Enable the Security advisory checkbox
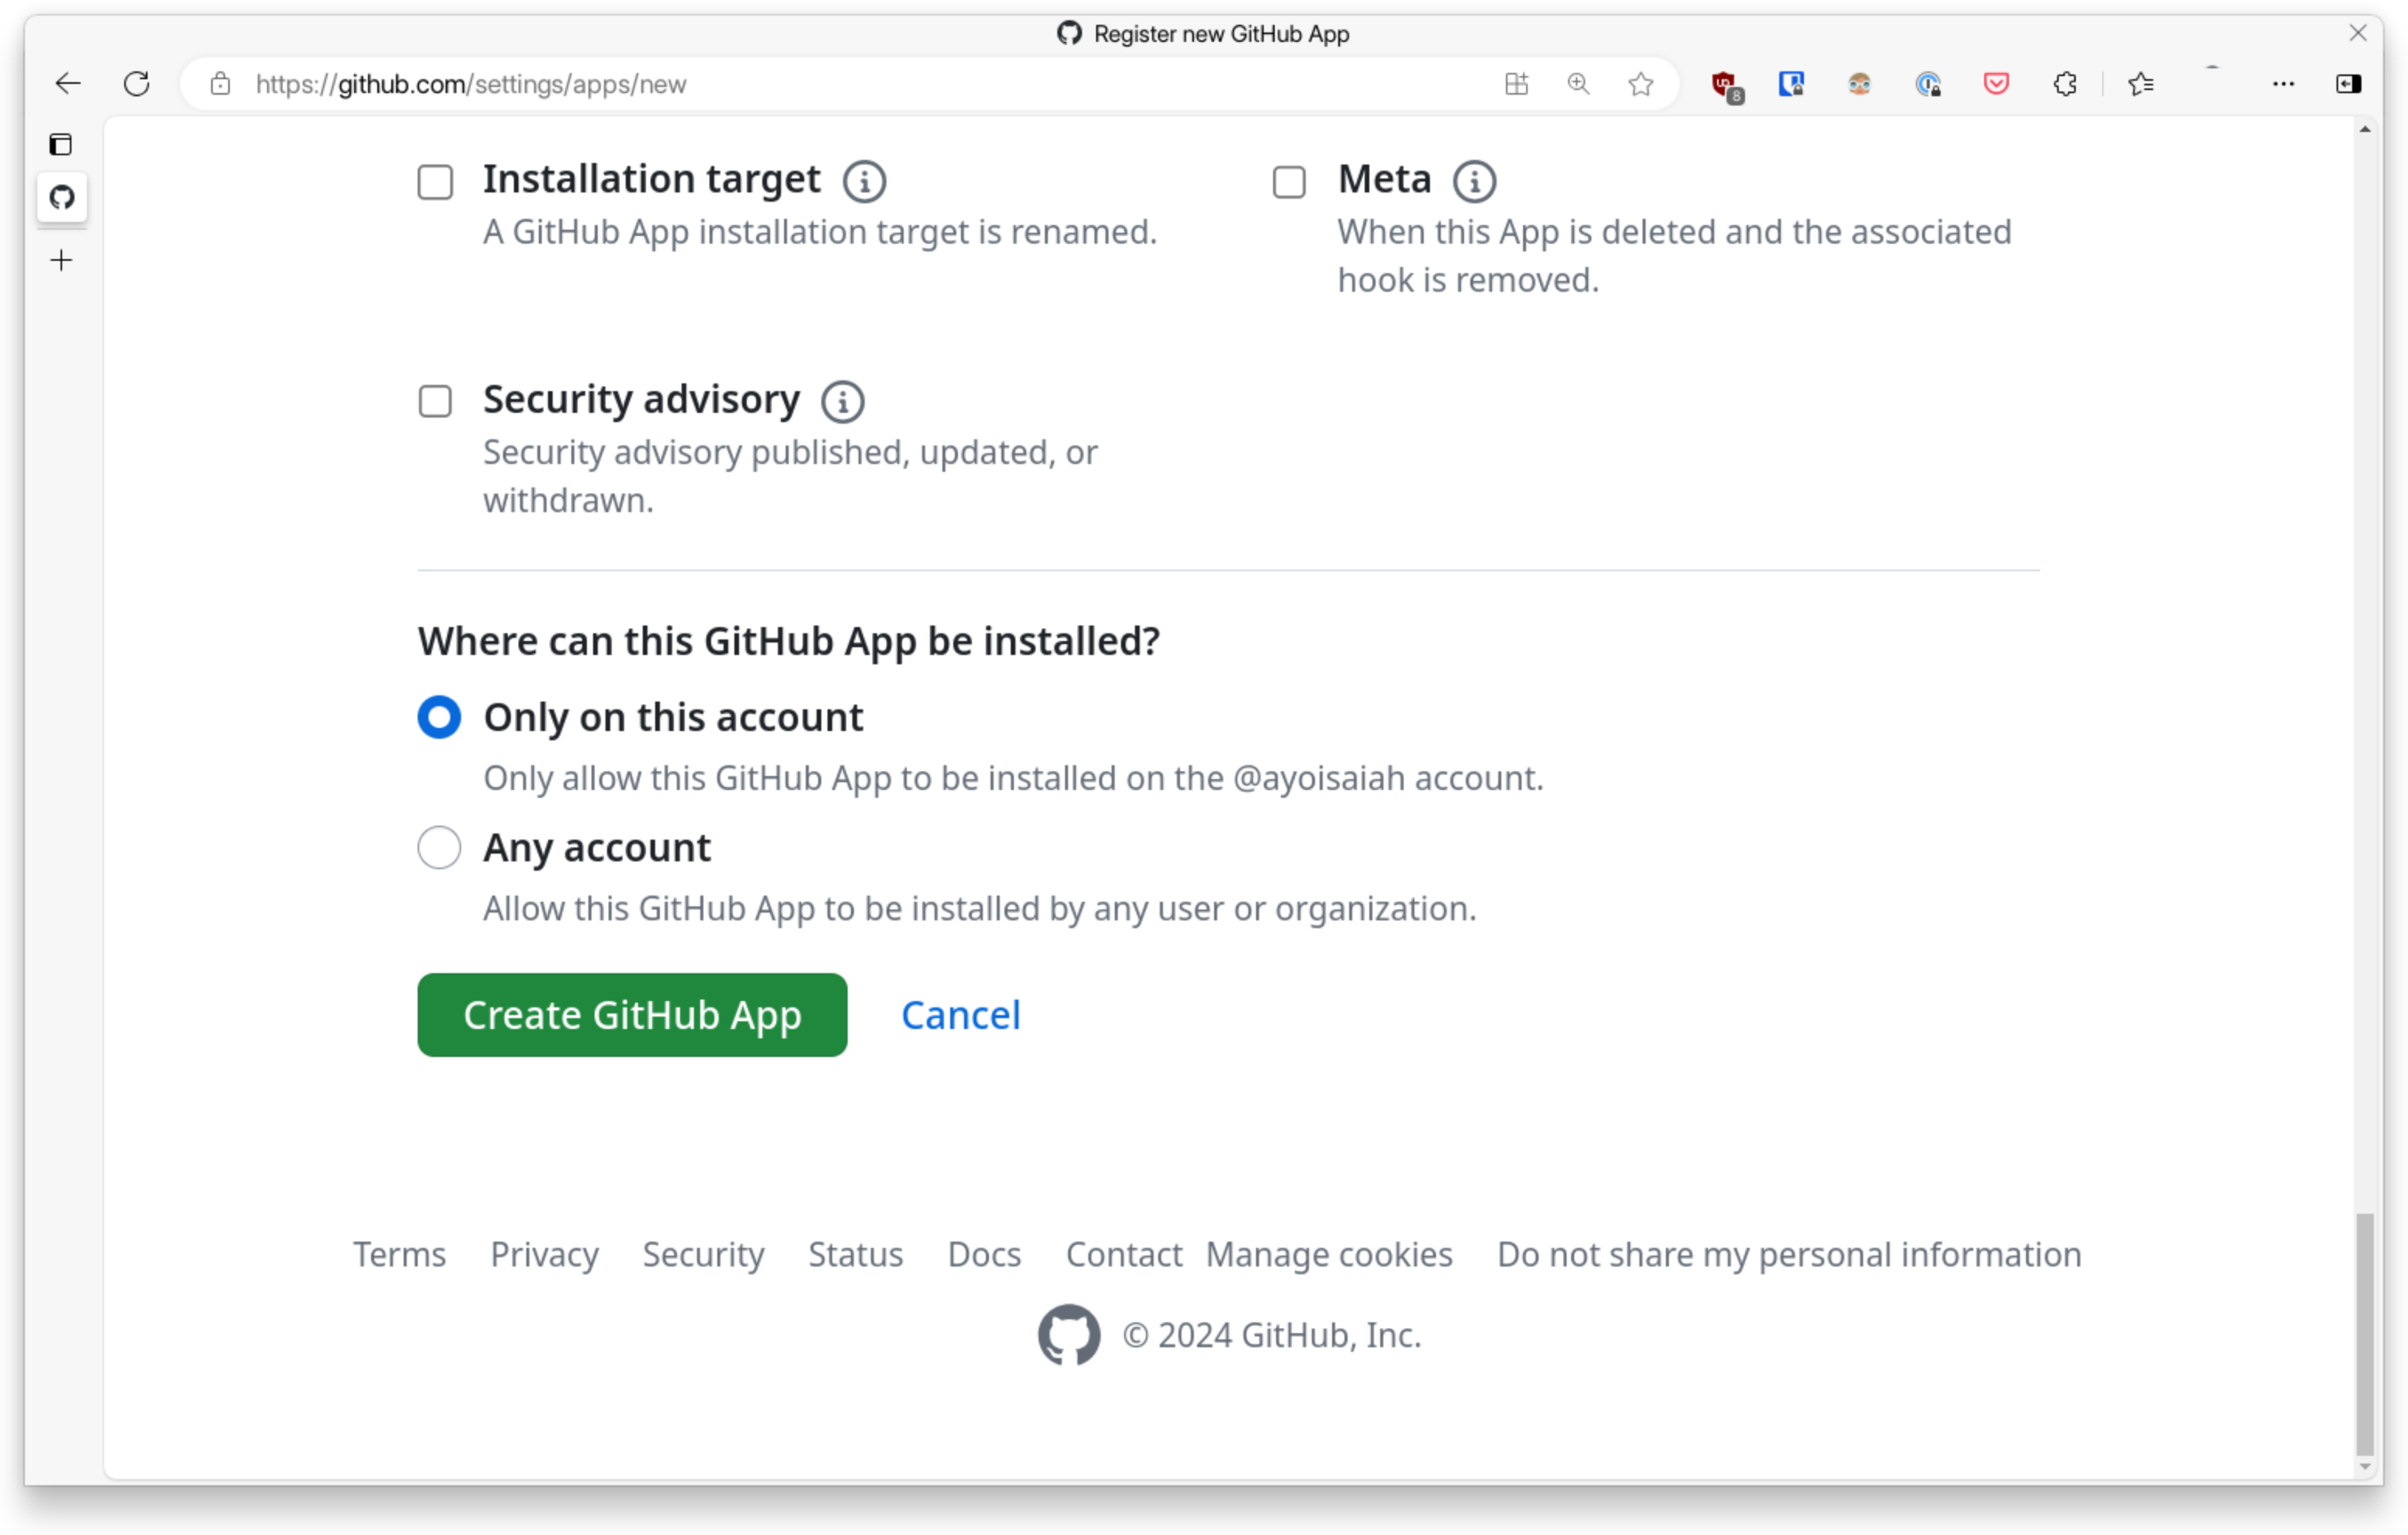 tap(435, 401)
